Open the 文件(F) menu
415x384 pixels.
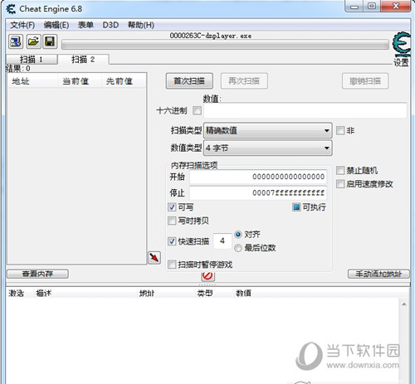coord(22,25)
